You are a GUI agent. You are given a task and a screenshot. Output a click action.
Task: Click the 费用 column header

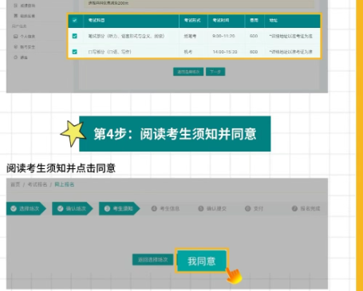point(254,20)
